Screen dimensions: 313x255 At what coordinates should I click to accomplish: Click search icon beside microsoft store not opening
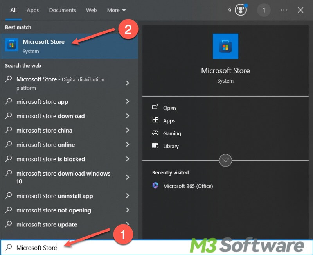[8, 210]
